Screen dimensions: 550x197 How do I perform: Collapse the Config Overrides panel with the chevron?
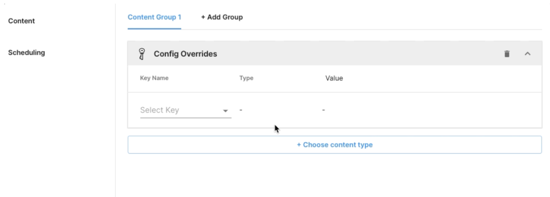coord(528,54)
